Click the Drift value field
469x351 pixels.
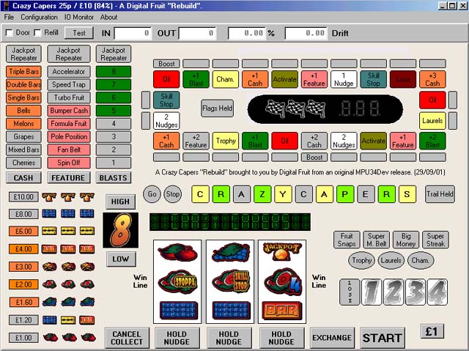[306, 33]
